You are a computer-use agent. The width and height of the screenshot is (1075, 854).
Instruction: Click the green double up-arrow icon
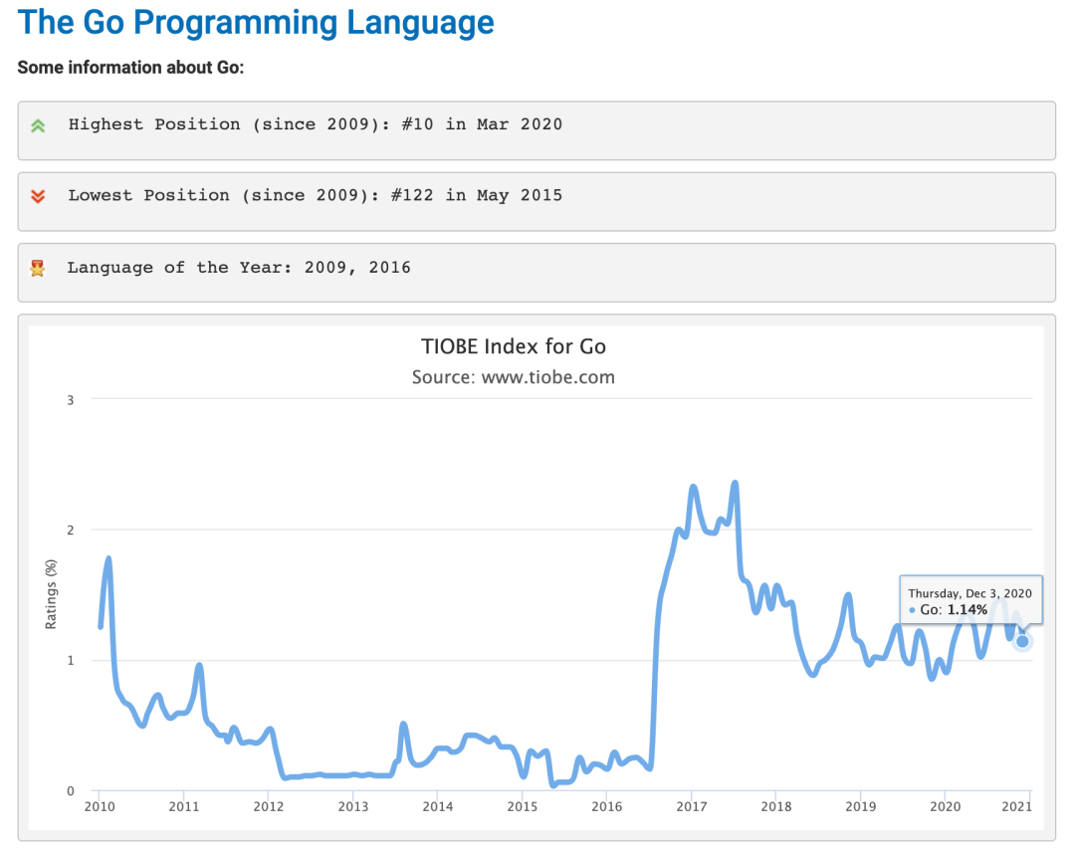click(x=38, y=125)
